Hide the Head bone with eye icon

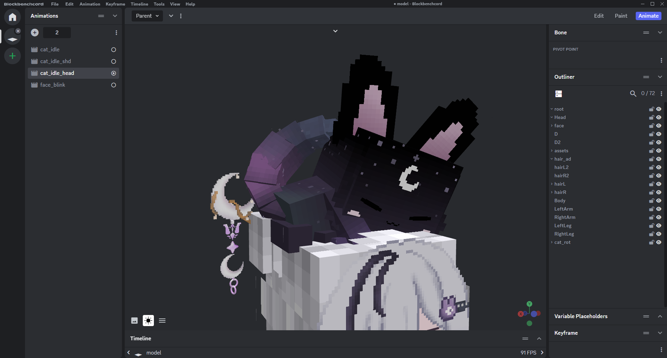tap(659, 118)
